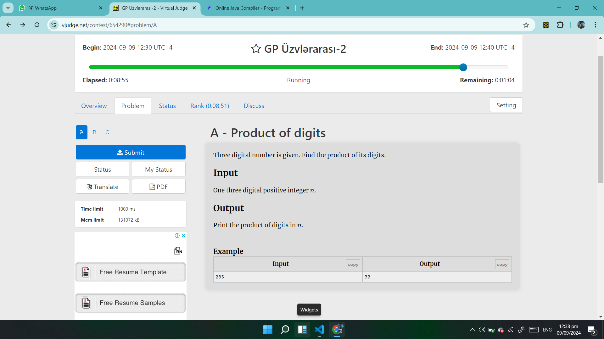
Task: Open the yellow extension icon in toolbar
Action: pos(546,25)
